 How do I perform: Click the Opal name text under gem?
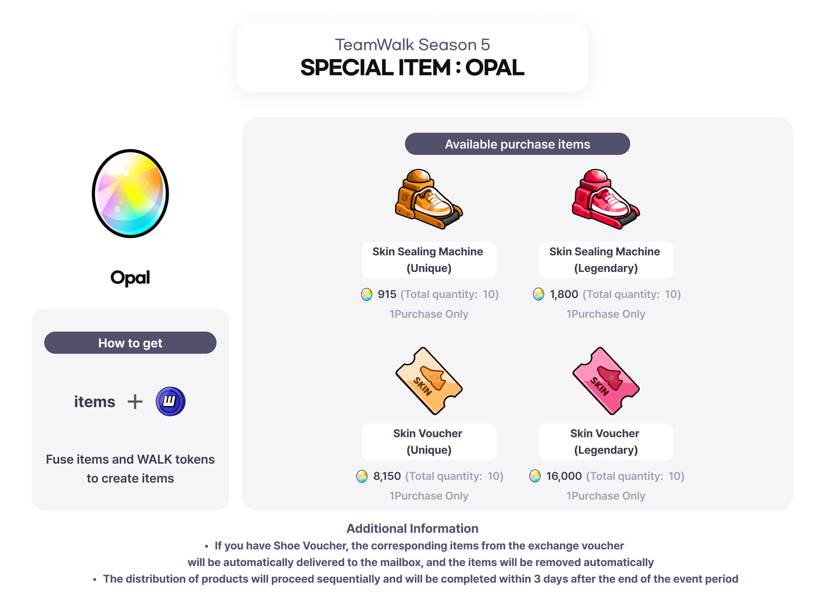click(130, 278)
